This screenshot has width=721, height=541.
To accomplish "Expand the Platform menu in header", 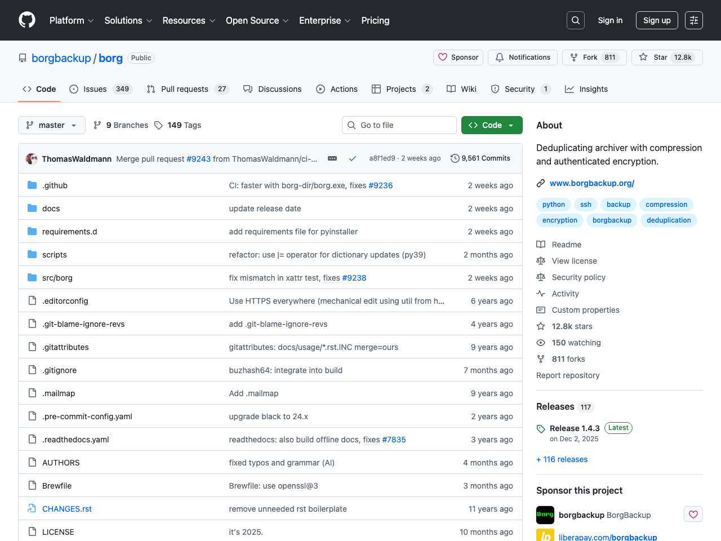I will click(72, 20).
